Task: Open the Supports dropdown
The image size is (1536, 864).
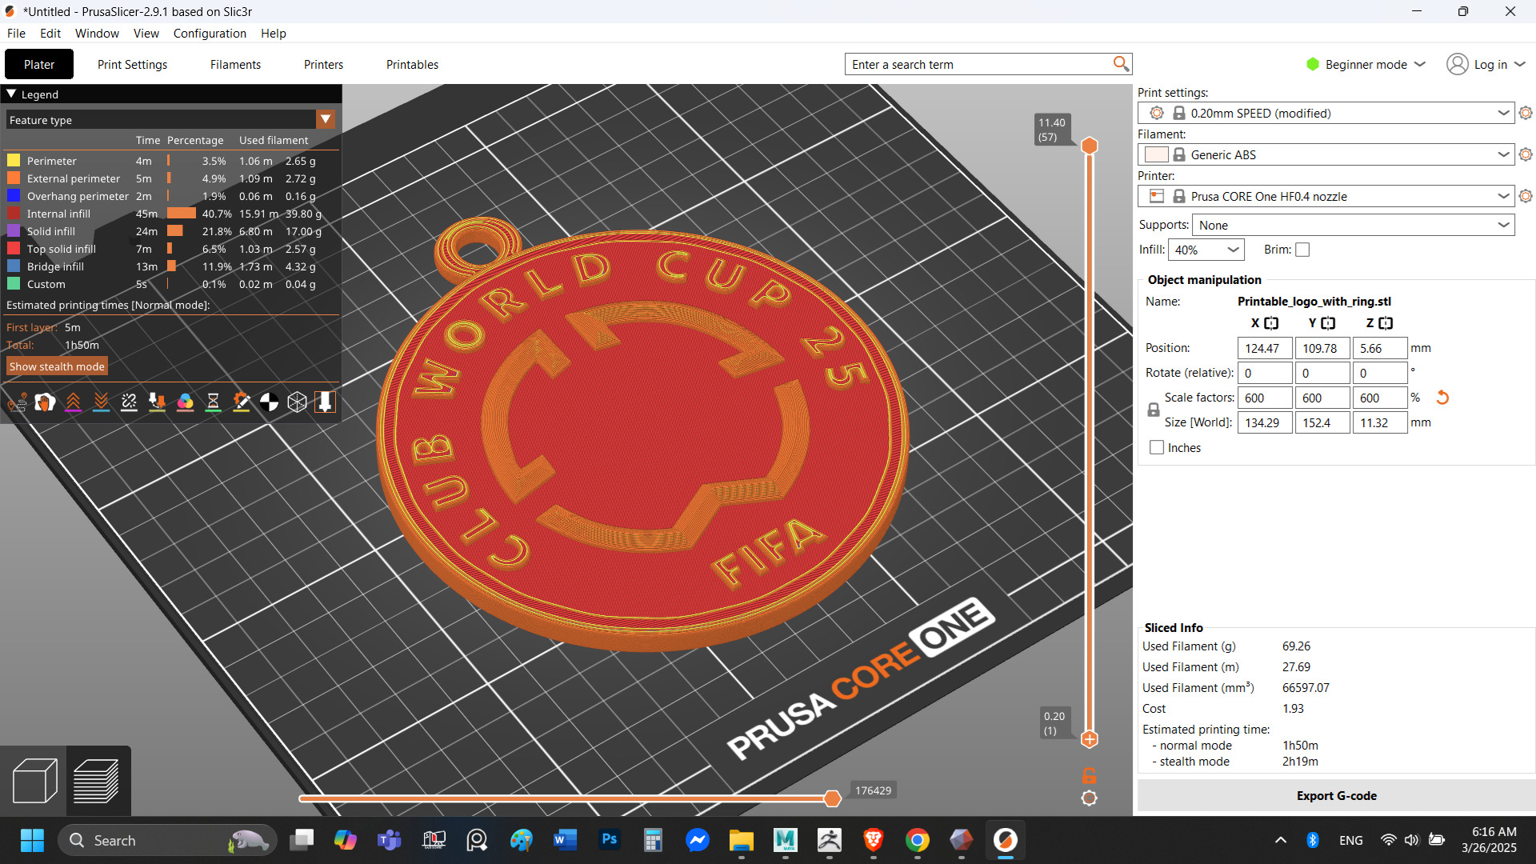Action: click(x=1354, y=225)
